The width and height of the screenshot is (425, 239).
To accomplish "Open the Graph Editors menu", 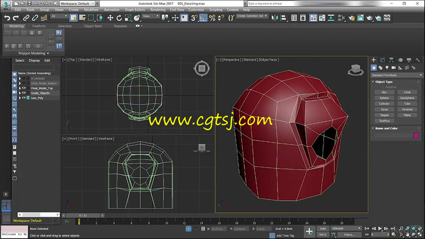I will click(135, 10).
